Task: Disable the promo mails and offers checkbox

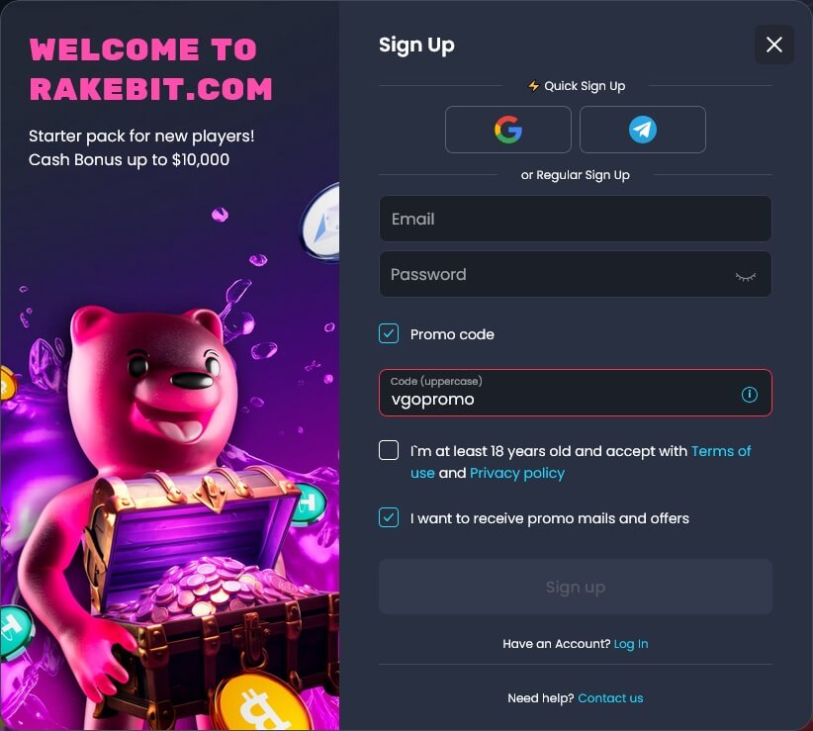Action: tap(389, 517)
